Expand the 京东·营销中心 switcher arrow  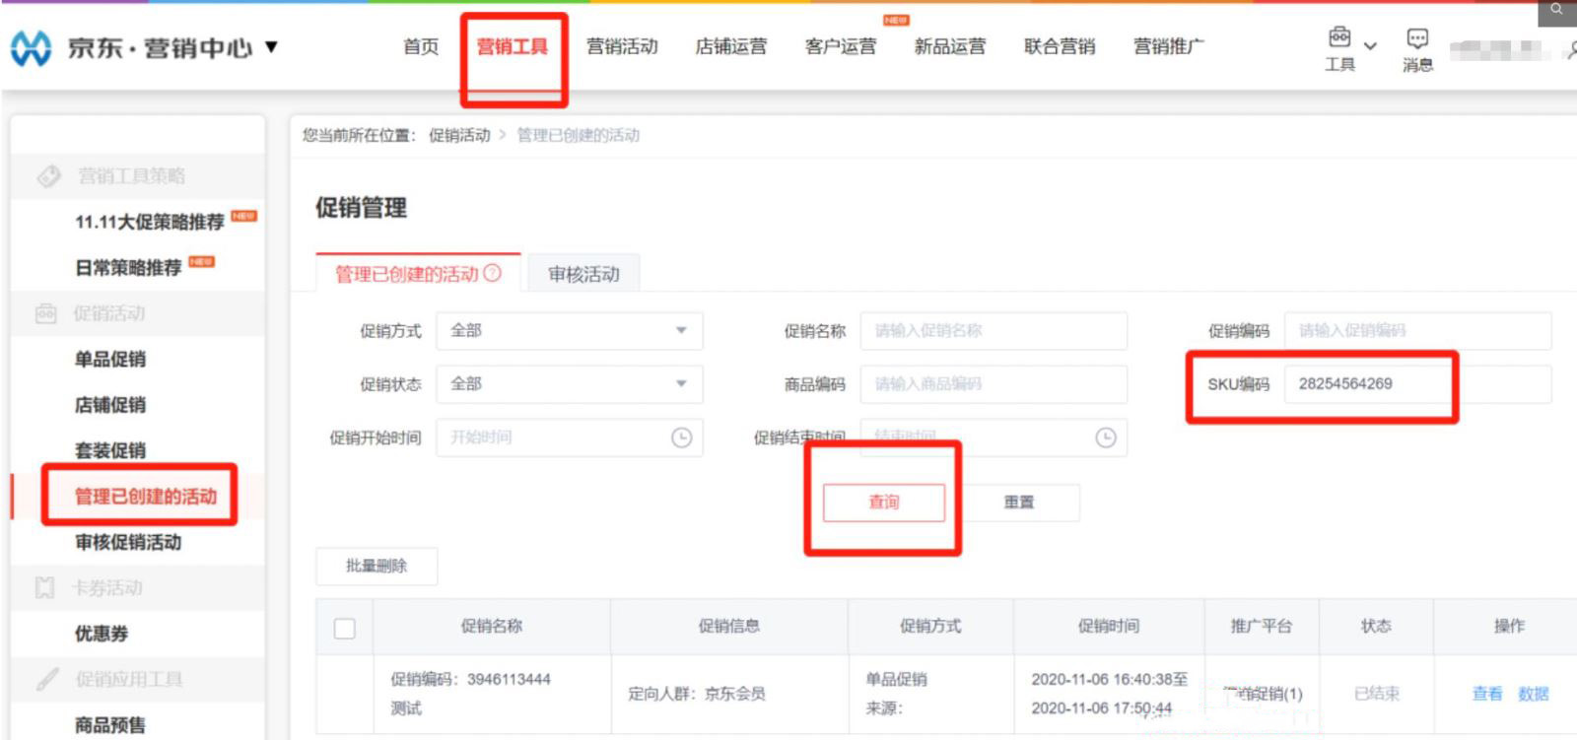click(x=271, y=47)
